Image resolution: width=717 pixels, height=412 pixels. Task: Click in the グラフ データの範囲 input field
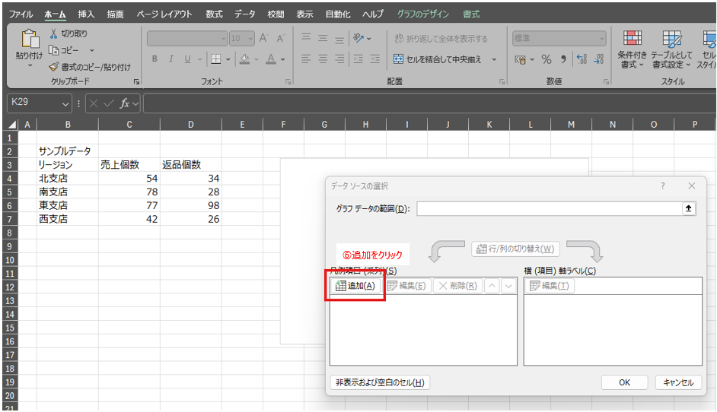click(548, 208)
